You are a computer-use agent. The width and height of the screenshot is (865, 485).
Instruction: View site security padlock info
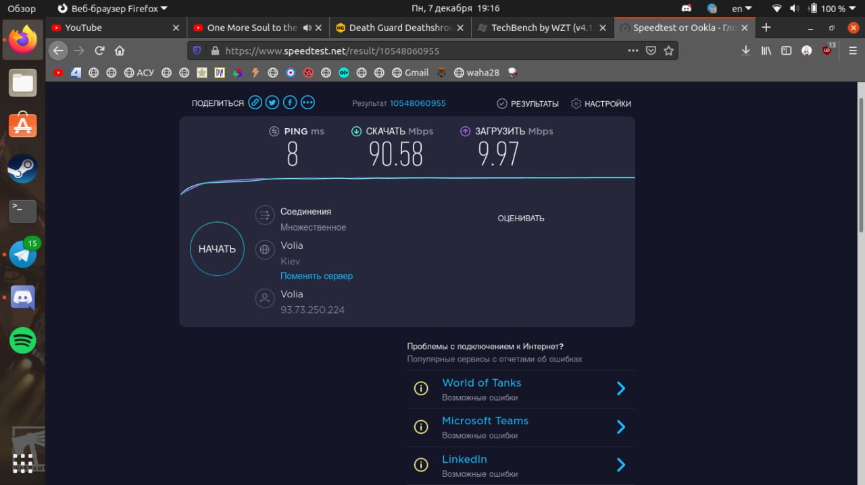point(215,51)
